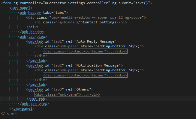Click the opening umb-tab-view tag

(x=32, y=37)
